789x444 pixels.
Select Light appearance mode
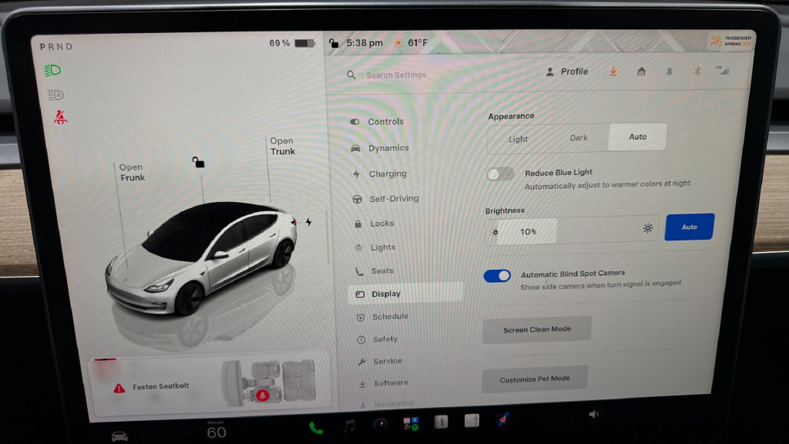(x=518, y=139)
